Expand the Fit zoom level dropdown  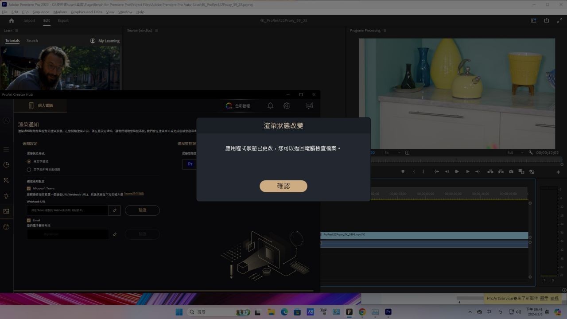pos(392,153)
